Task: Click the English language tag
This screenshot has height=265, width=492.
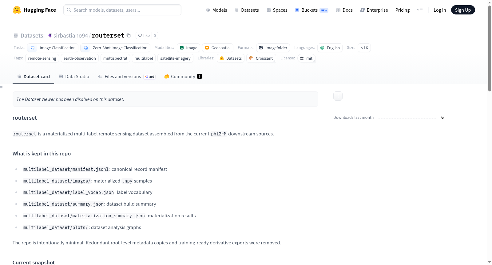Action: click(x=330, y=48)
